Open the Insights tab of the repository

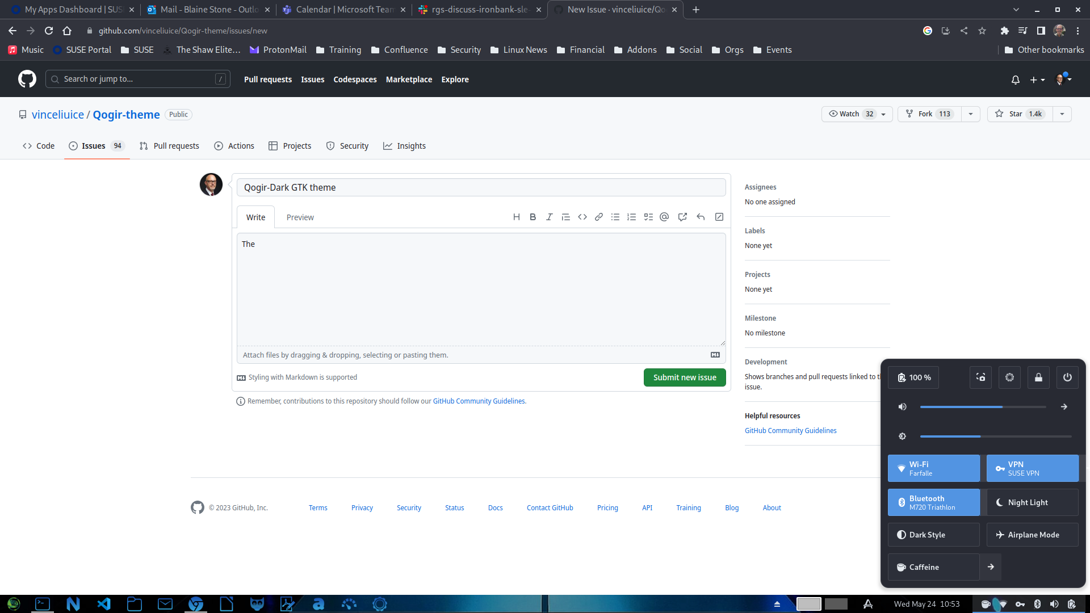(405, 146)
